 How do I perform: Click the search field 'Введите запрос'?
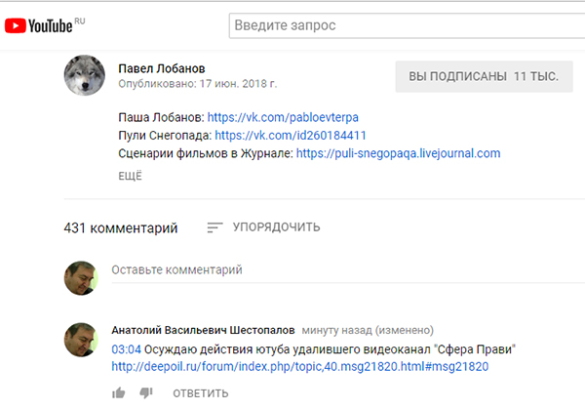pos(407,25)
